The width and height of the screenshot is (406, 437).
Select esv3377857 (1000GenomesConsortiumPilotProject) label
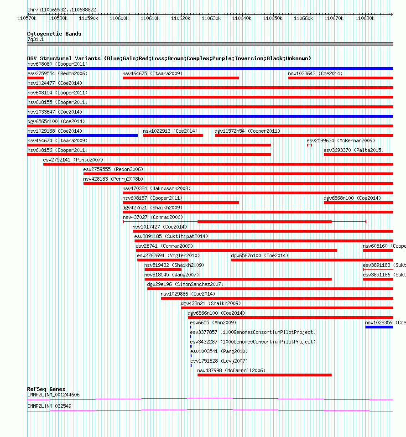click(x=253, y=332)
